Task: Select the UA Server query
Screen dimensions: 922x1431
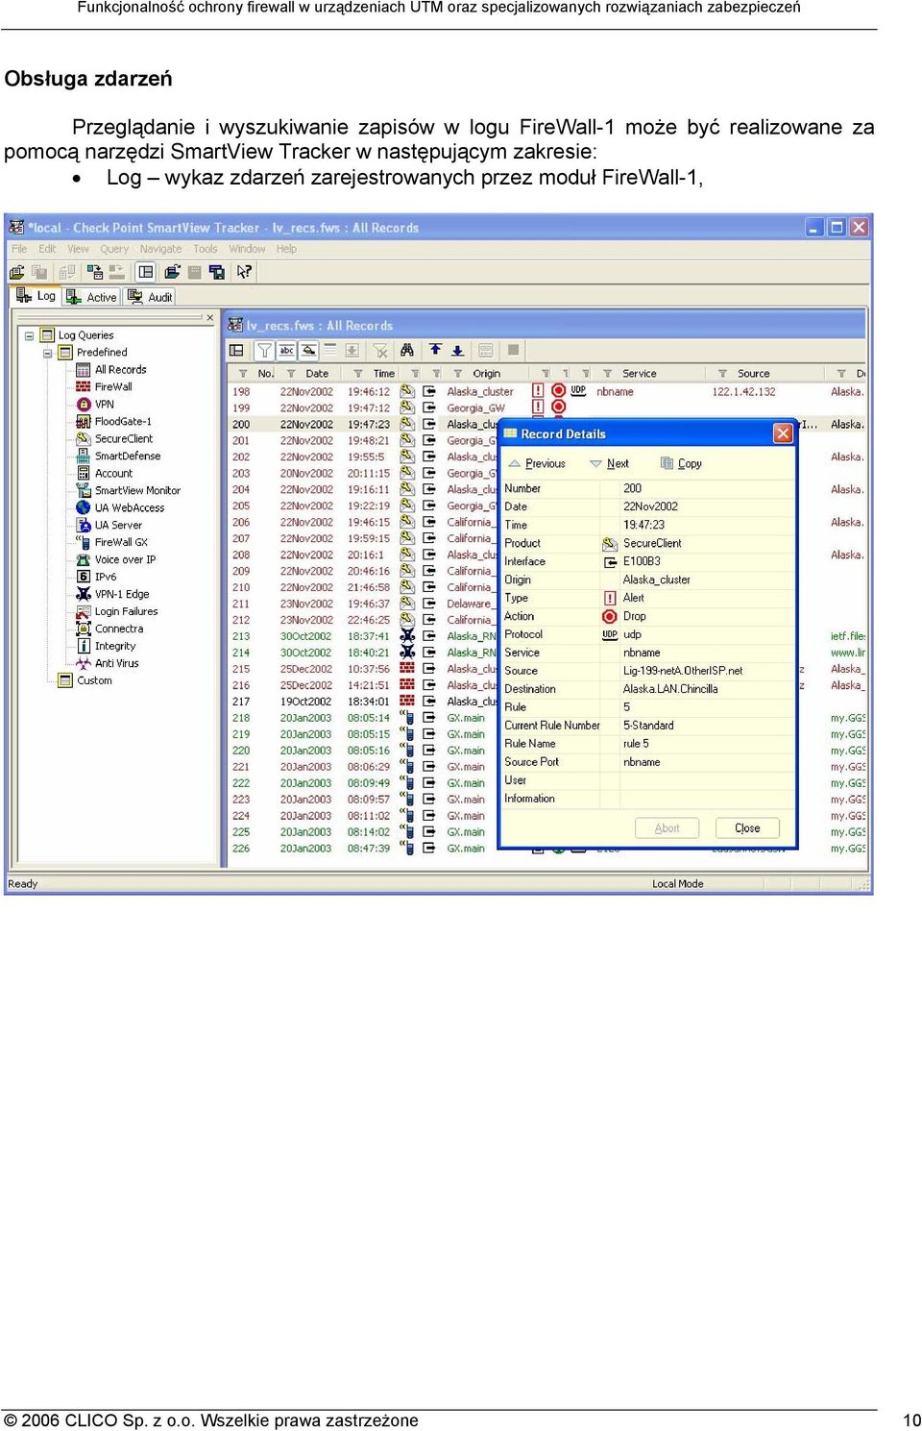Action: click(118, 526)
